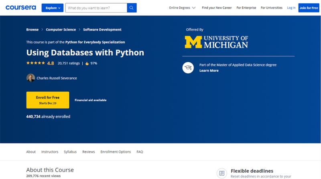The height and width of the screenshot is (179, 321).
Task: Click the '209,776 recent views' text
Action: [x=43, y=176]
